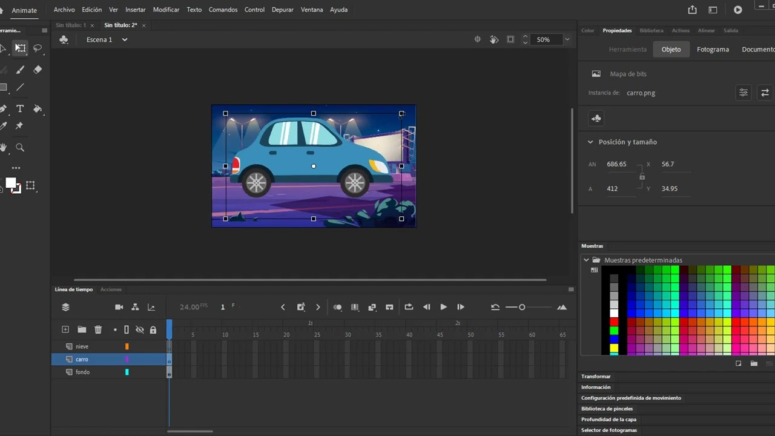Viewport: 775px width, 436px height.
Task: Open the layer view options stack icon
Action: pyautogui.click(x=65, y=307)
